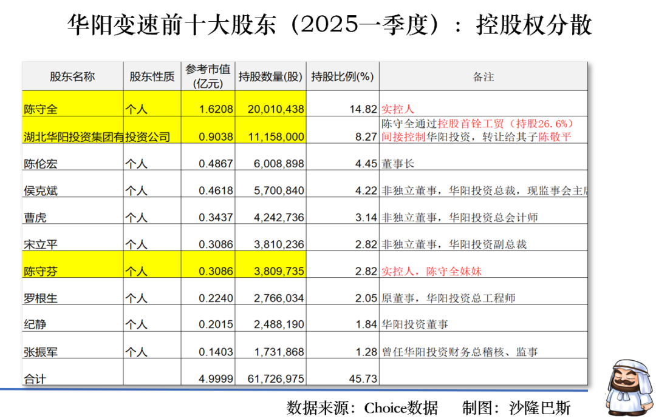Click the 持股比例(%) column header
Image resolution: width=656 pixels, height=419 pixels.
342,76
